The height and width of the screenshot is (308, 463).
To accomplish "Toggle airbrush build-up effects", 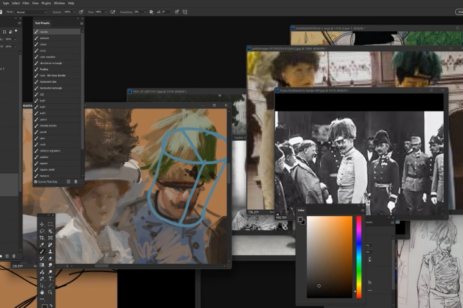I will pos(113,12).
